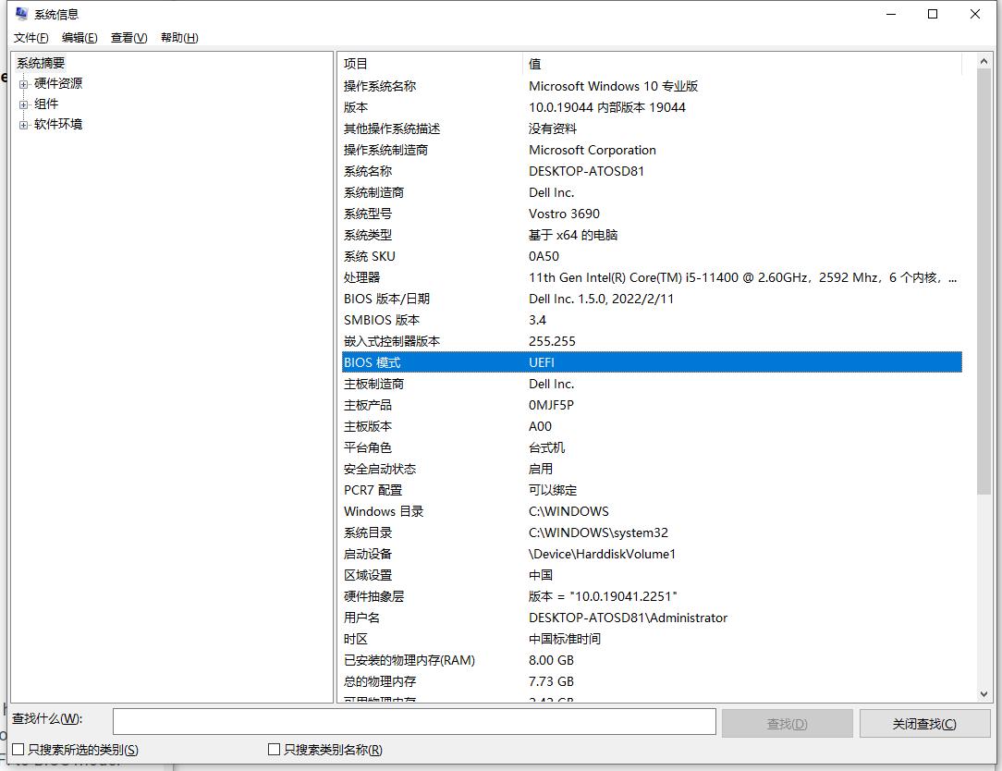Enable the 只搜索所选的类别 checkbox
The width and height of the screenshot is (1002, 771).
18,750
